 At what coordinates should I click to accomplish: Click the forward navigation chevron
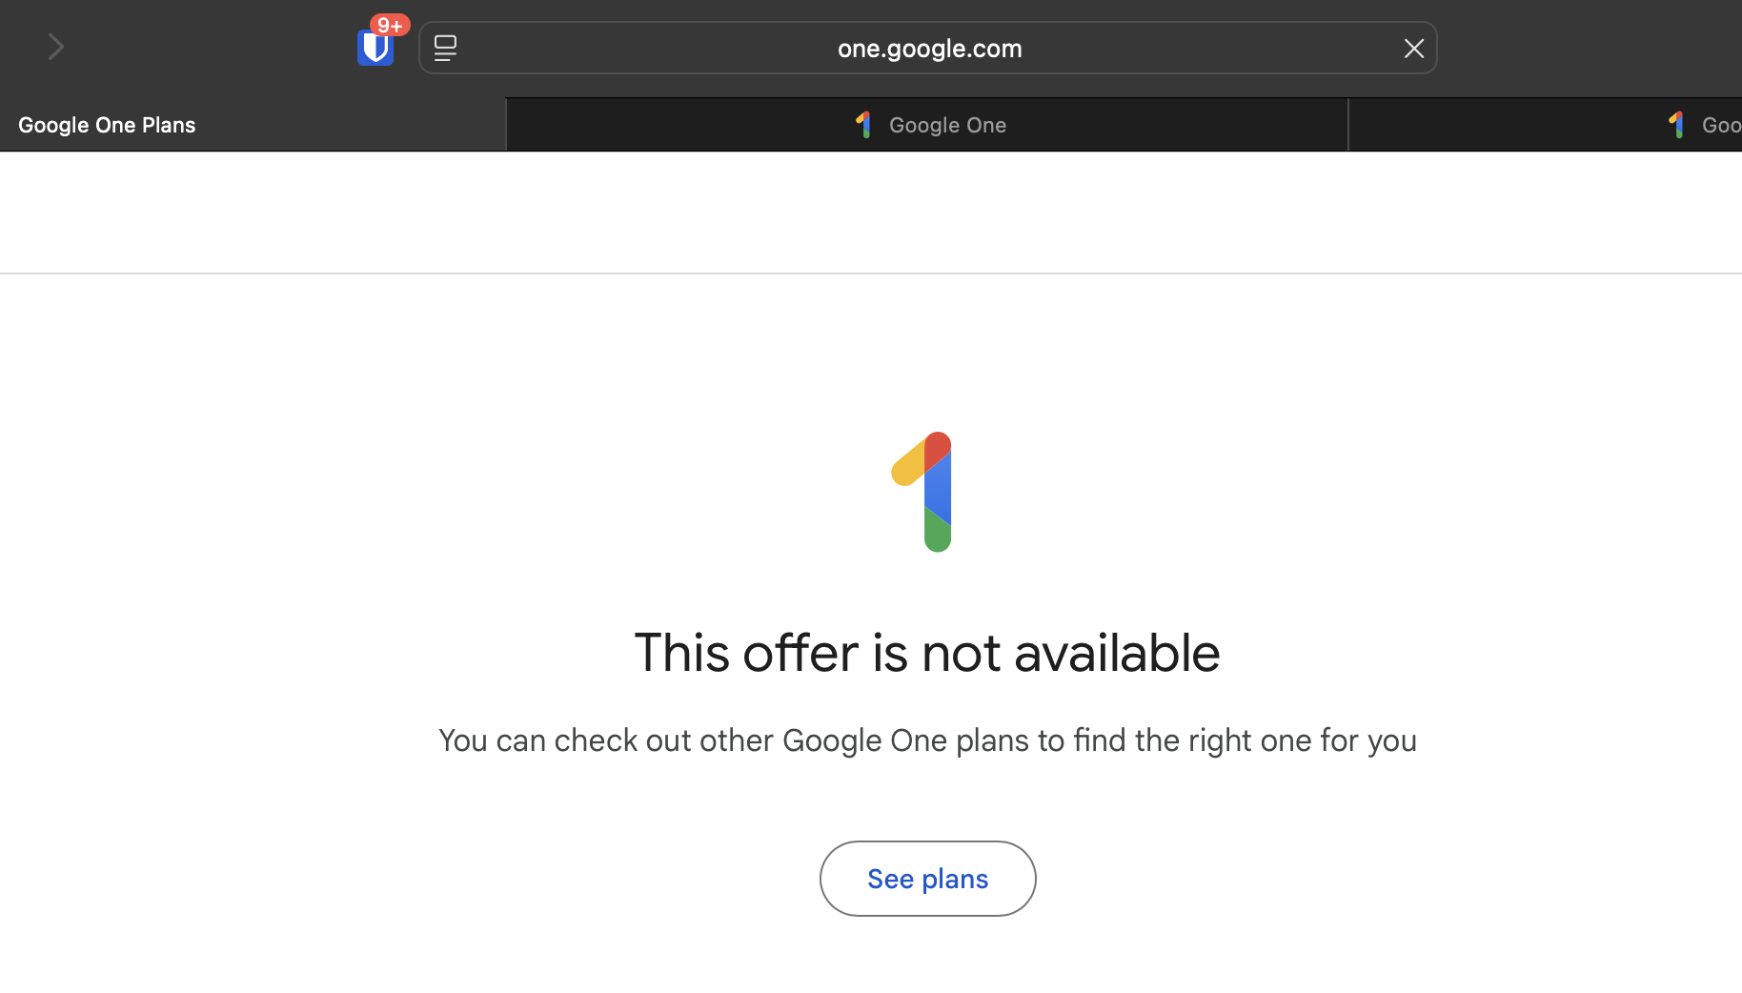55,47
